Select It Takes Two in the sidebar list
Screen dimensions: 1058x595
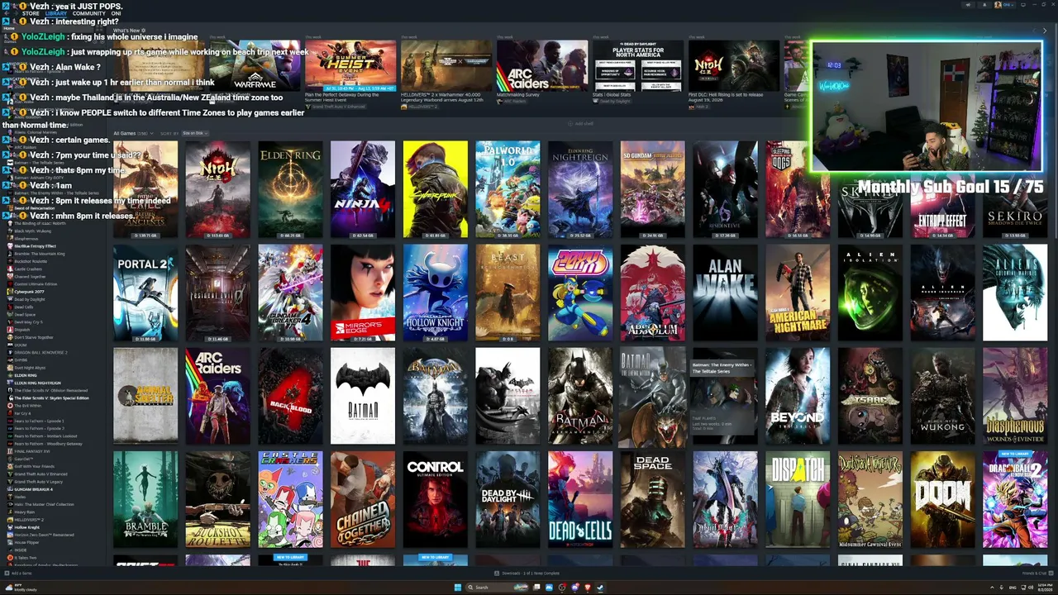(x=25, y=558)
